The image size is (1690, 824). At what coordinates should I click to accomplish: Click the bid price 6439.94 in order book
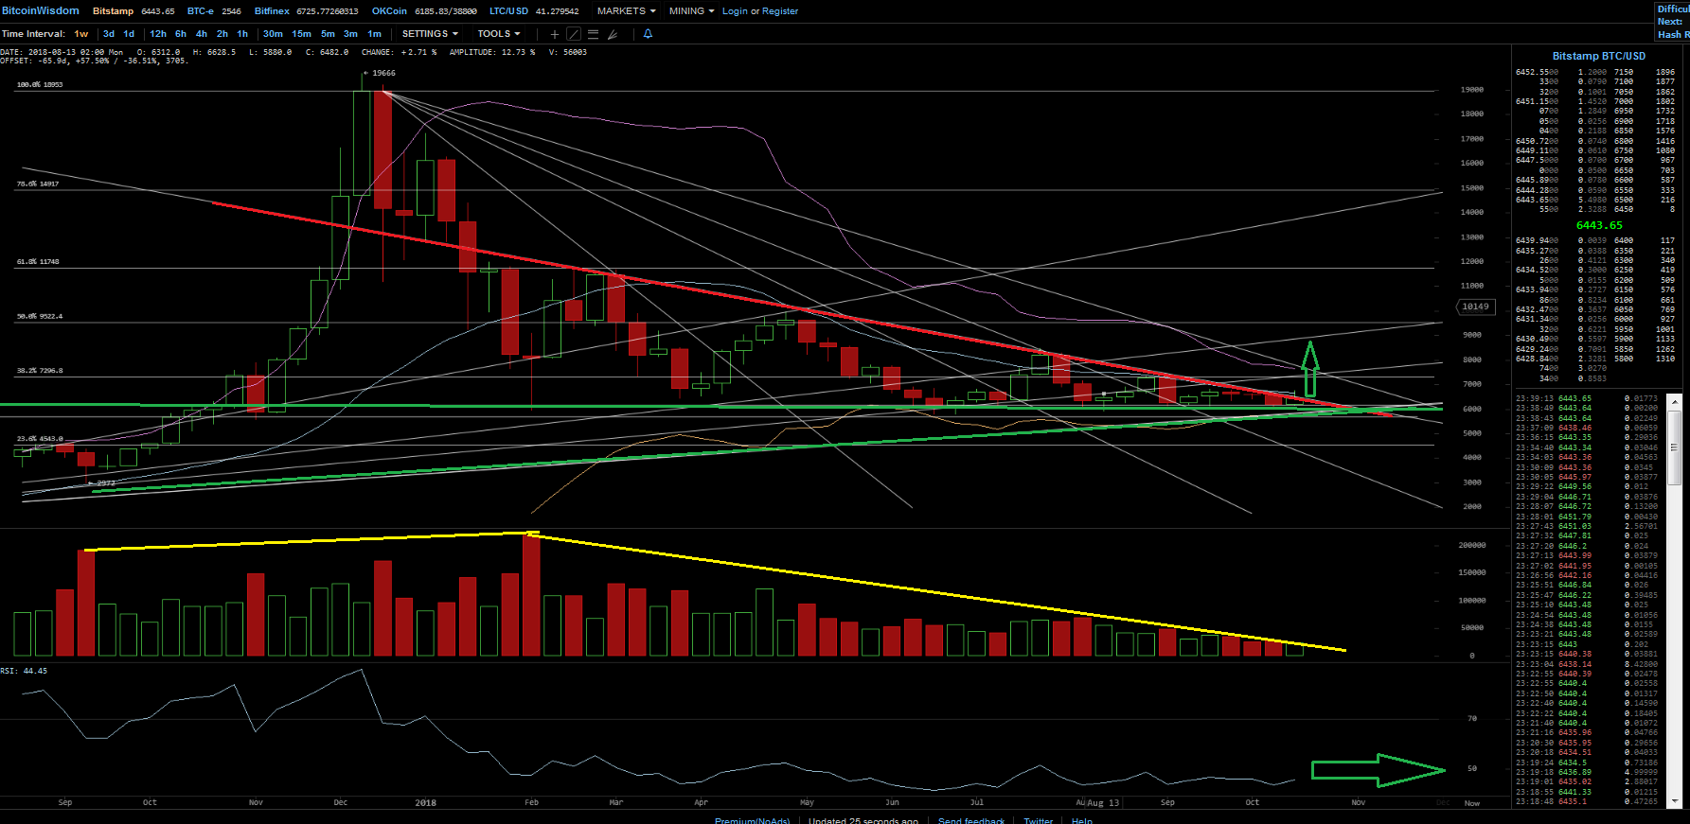tap(1537, 240)
